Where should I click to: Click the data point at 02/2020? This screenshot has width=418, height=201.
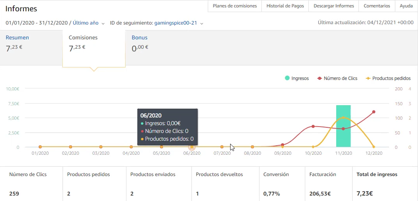(x=70, y=147)
